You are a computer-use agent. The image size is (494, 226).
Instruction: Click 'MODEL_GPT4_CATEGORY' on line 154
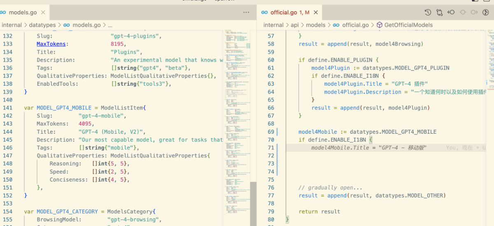(x=67, y=212)
